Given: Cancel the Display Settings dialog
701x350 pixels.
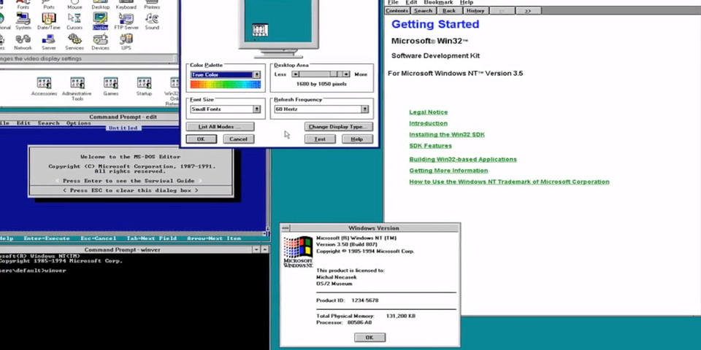Looking at the screenshot, I should (238, 139).
